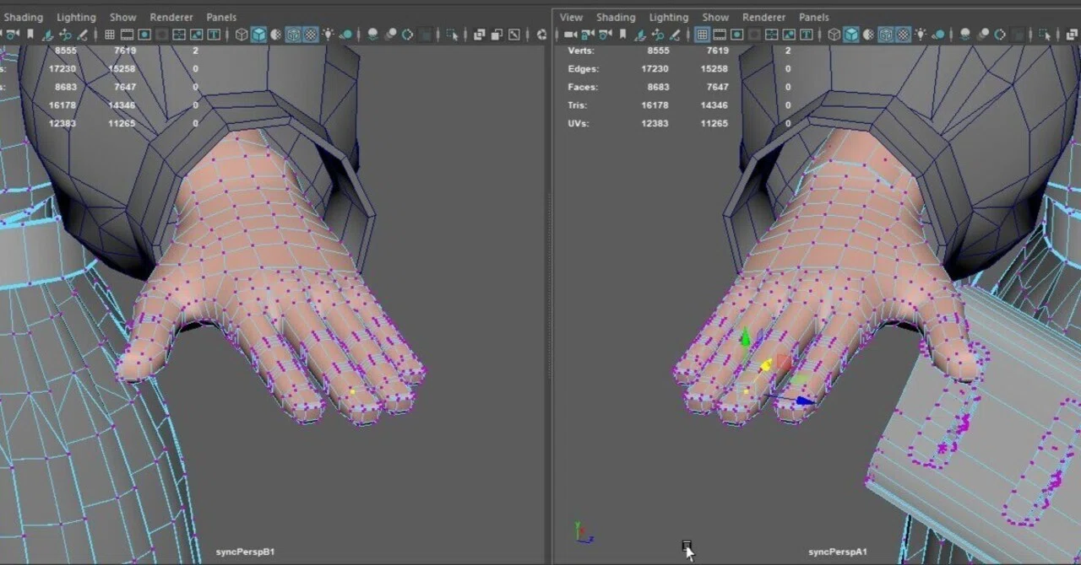Click Ambient Occlusion icon in right viewport toolbar
This screenshot has height=565, width=1081.
pos(965,35)
